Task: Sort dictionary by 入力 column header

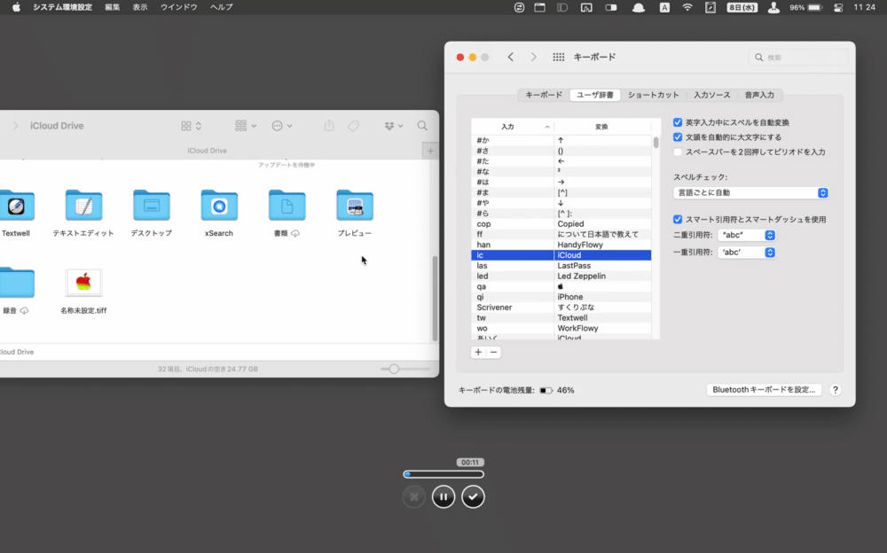Action: (512, 127)
